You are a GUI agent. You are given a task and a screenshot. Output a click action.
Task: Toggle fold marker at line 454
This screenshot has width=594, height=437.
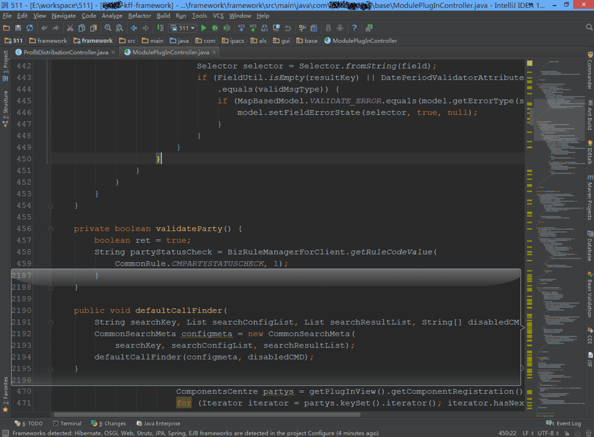click(51, 206)
